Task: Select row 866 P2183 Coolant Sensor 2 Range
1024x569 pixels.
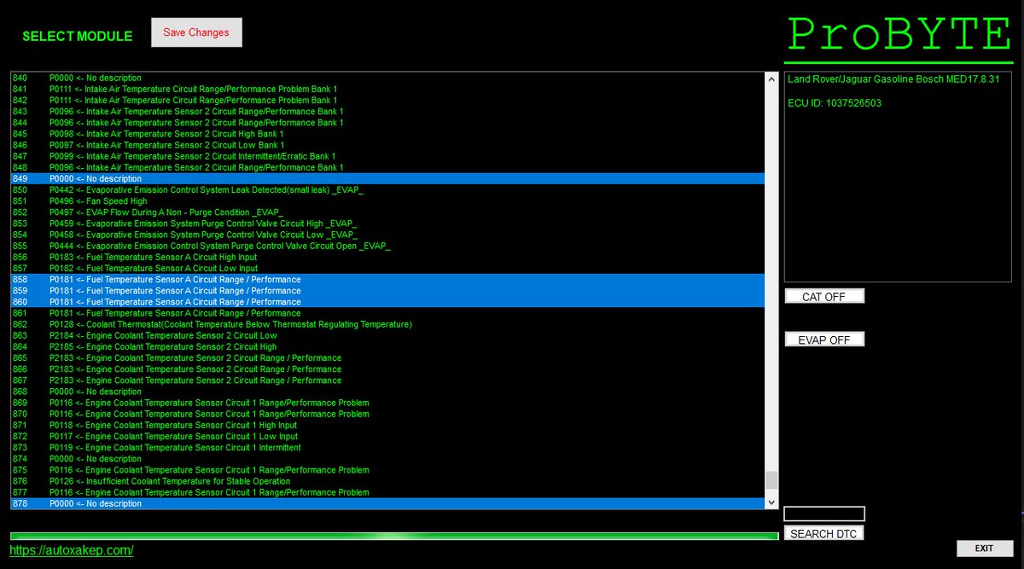Action: 387,369
